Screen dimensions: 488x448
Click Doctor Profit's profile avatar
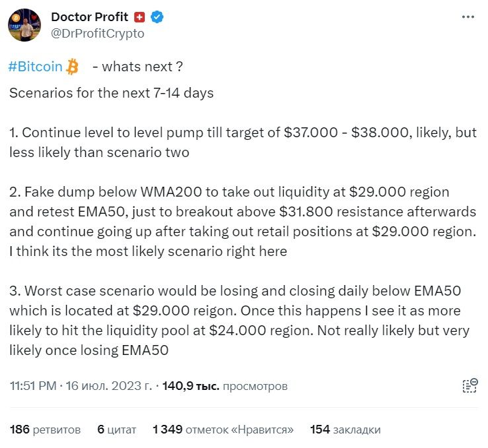[x=24, y=25]
